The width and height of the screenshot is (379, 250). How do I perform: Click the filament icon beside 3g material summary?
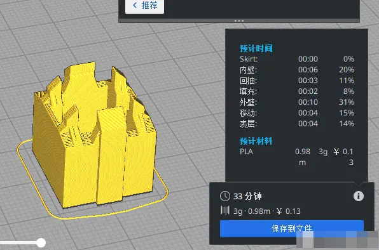225,211
